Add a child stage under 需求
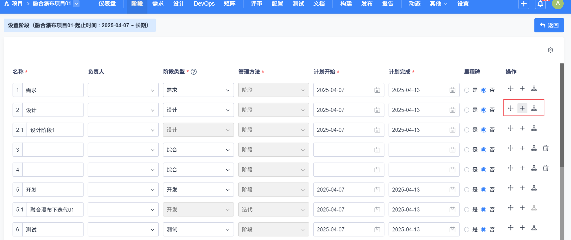 click(534, 88)
